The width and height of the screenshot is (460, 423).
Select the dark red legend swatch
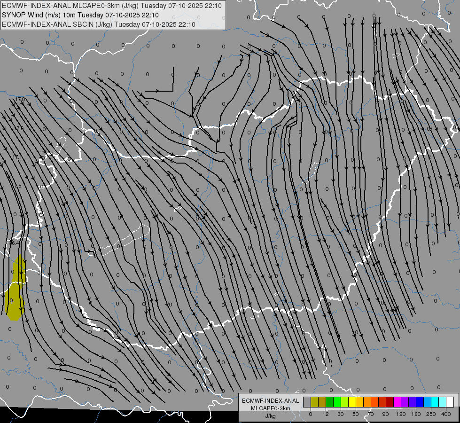(x=390, y=402)
